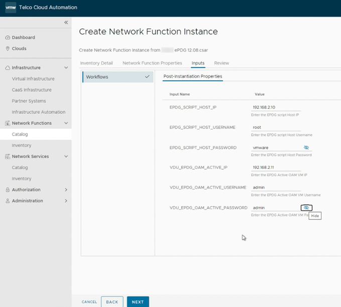341x307 pixels.
Task: Open Clouds from the sidebar
Action: point(19,49)
